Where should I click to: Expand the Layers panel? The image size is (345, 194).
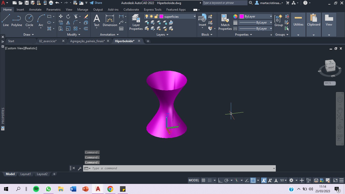click(x=162, y=35)
